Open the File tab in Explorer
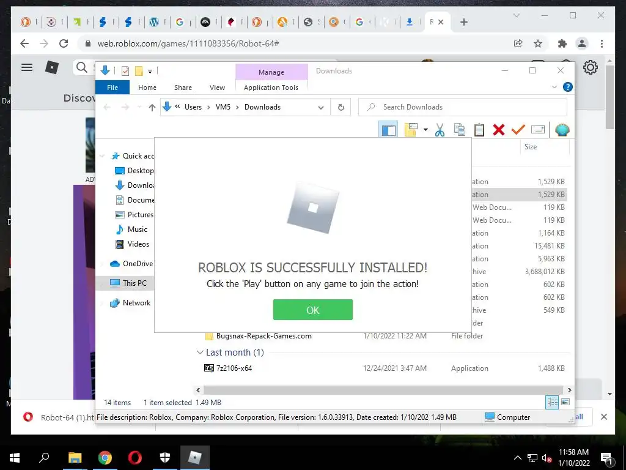Screen dimensions: 626x470 pos(112,88)
